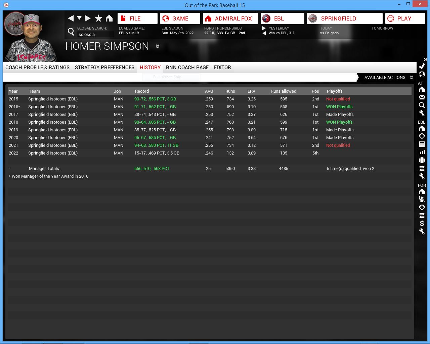Switch to Coach Profile & Ratings tab
430x344 pixels.
click(37, 68)
